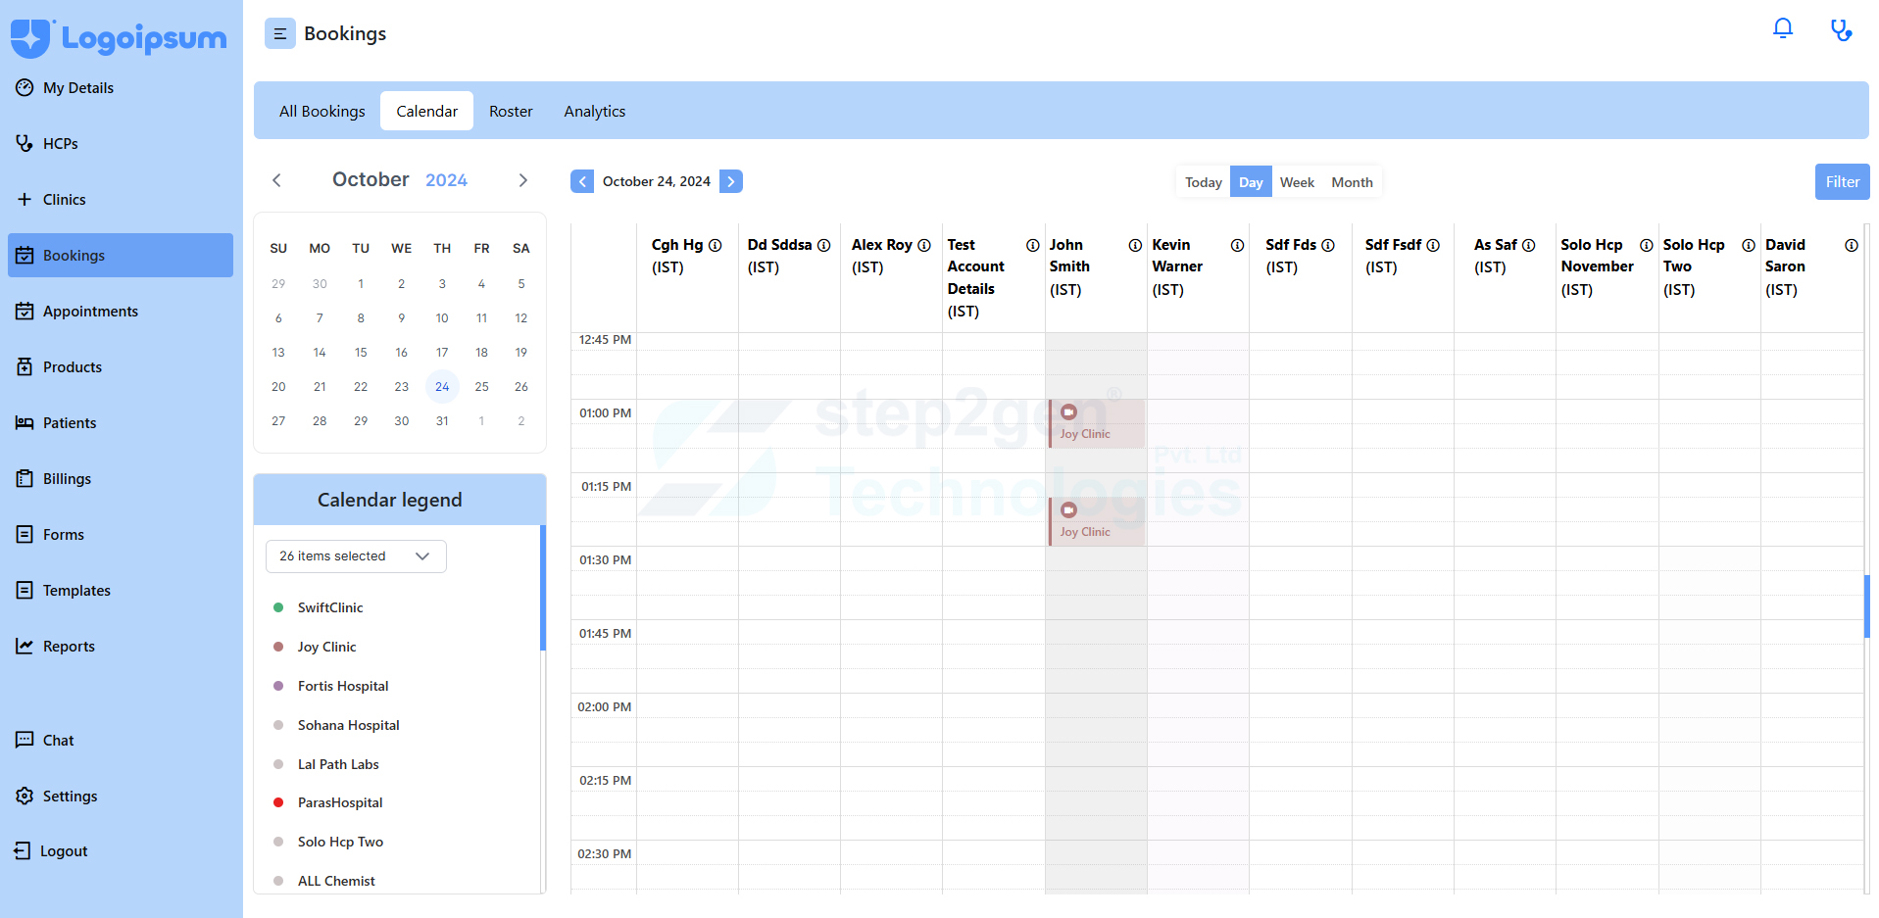The width and height of the screenshot is (1879, 918).
Task: Pick October 31 in mini calendar
Action: (x=442, y=421)
